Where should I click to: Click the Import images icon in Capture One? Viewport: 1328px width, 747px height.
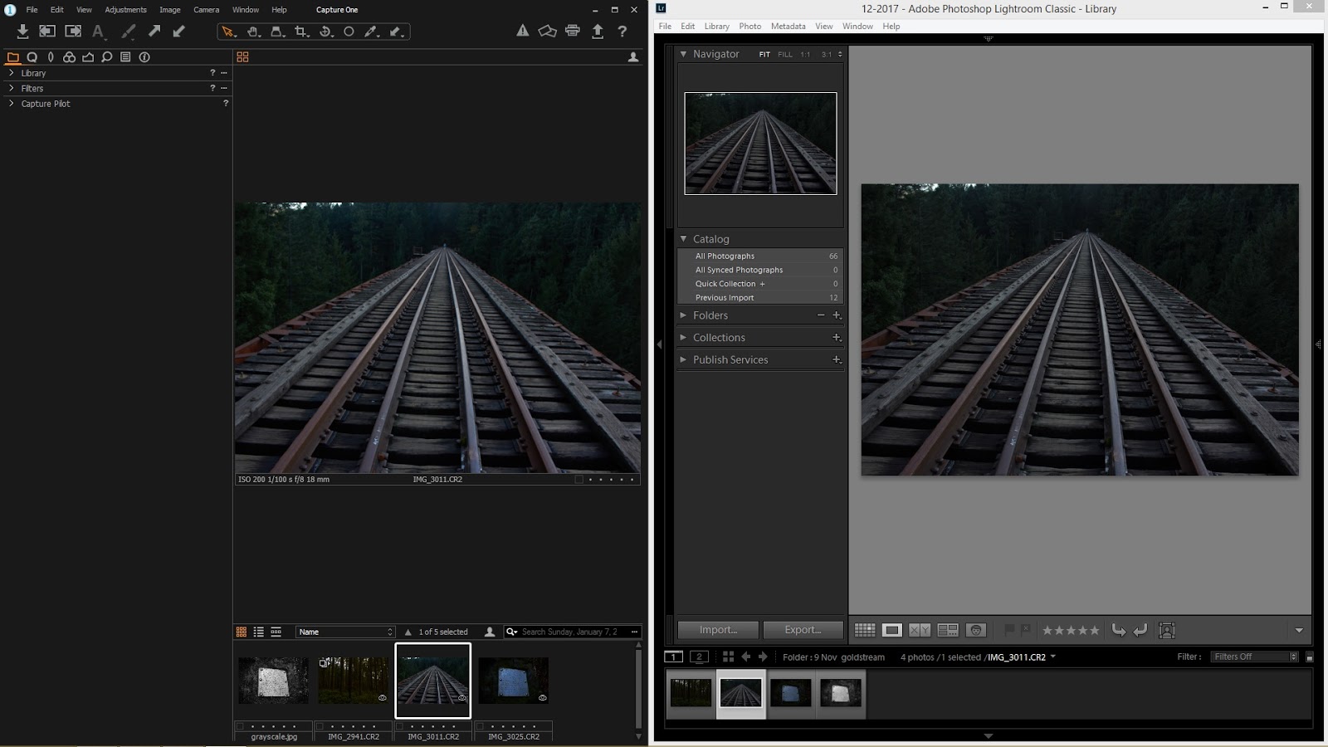tap(22, 32)
